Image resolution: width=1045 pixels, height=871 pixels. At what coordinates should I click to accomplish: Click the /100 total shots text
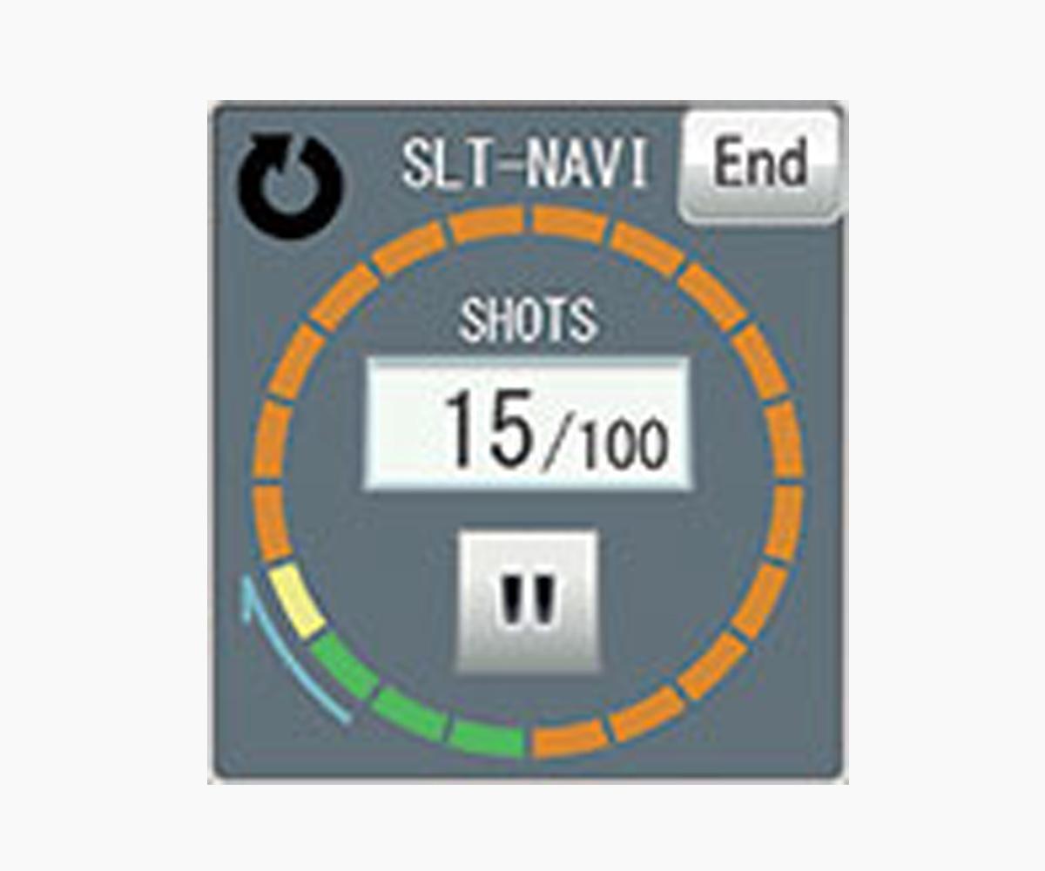(605, 442)
